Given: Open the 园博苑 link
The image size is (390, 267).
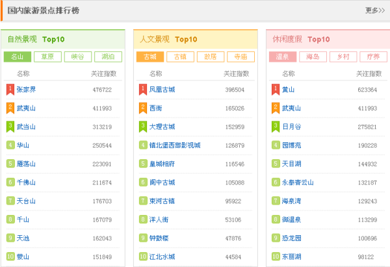Looking at the screenshot, I should (291, 145).
